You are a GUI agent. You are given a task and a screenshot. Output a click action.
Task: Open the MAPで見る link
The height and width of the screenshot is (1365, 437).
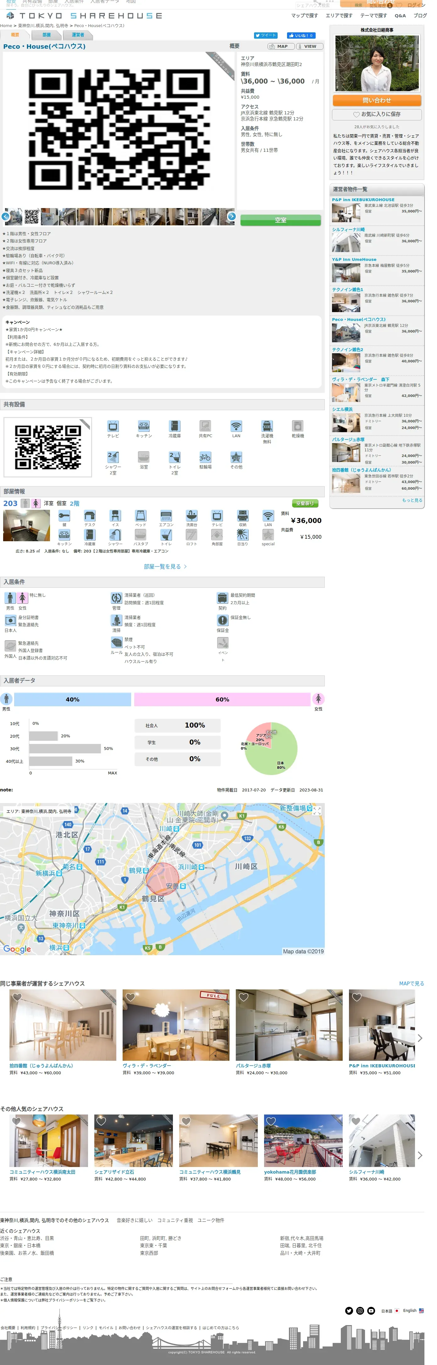412,983
